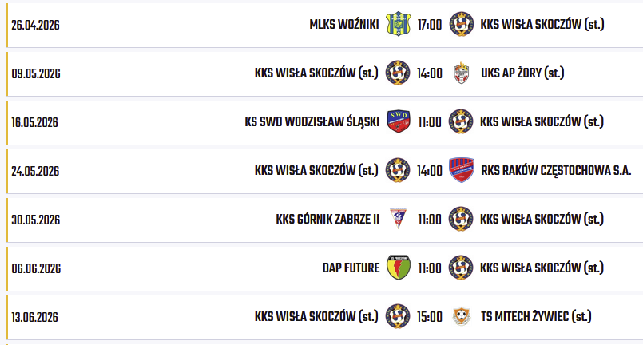Click Wisła Skoczów crest in 09.05.2026 match
Screen dimensions: 643x345
pyautogui.click(x=397, y=73)
